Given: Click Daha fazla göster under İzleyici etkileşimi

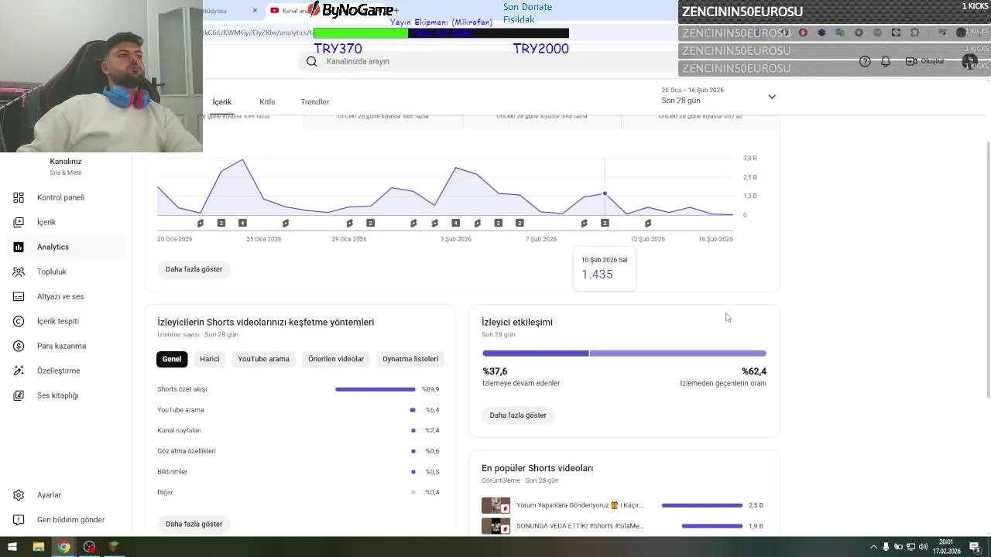Looking at the screenshot, I should point(518,415).
